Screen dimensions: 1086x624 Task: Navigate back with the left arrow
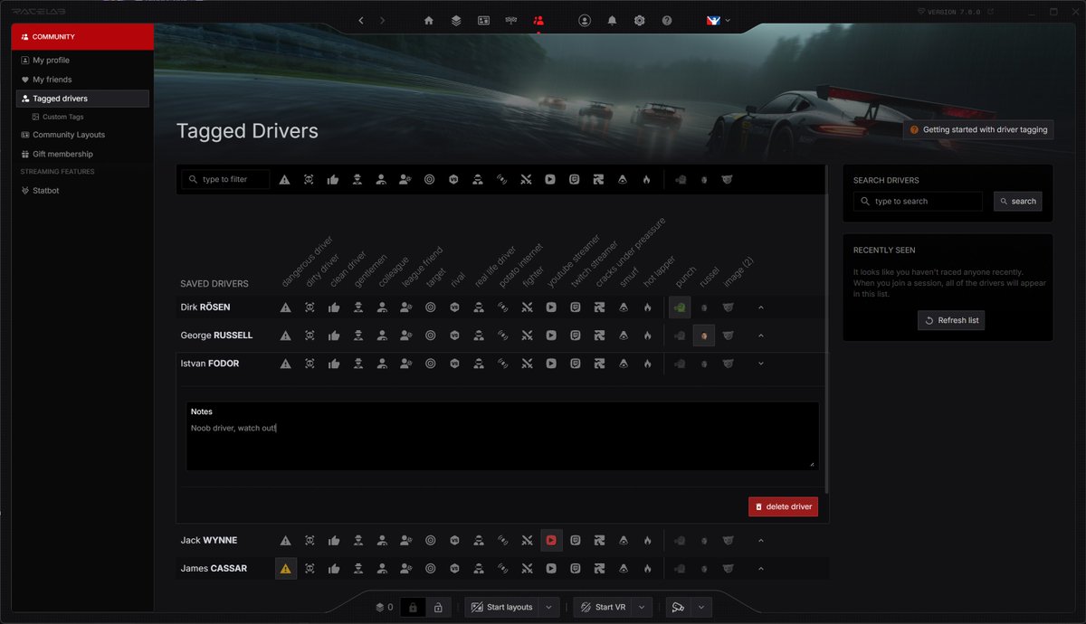tap(361, 20)
